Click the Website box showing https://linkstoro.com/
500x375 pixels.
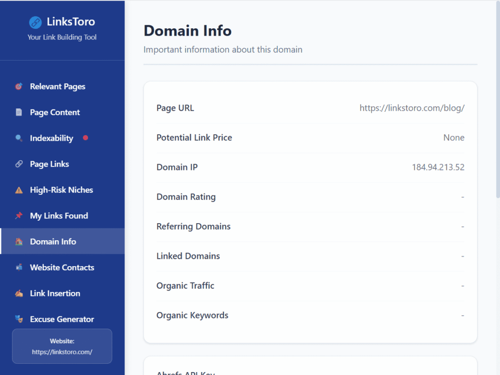(x=62, y=346)
